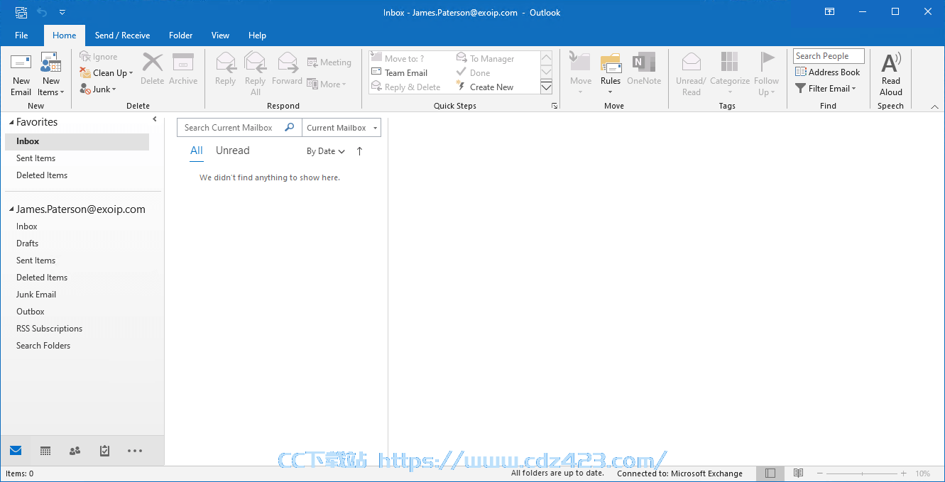Click the Ribbon Display Options icon
Screen dimensions: 945x482
click(829, 11)
